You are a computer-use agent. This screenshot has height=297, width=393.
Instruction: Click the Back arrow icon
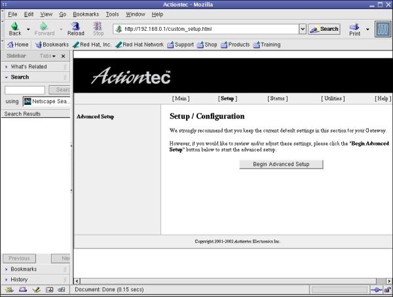point(15,26)
